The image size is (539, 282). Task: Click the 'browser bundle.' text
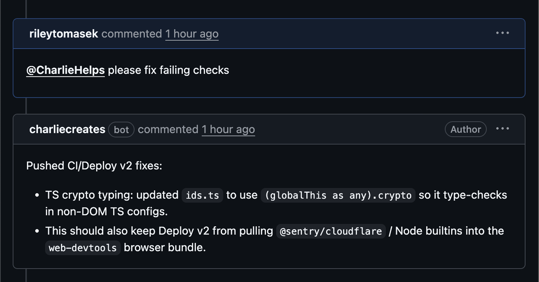tap(164, 247)
